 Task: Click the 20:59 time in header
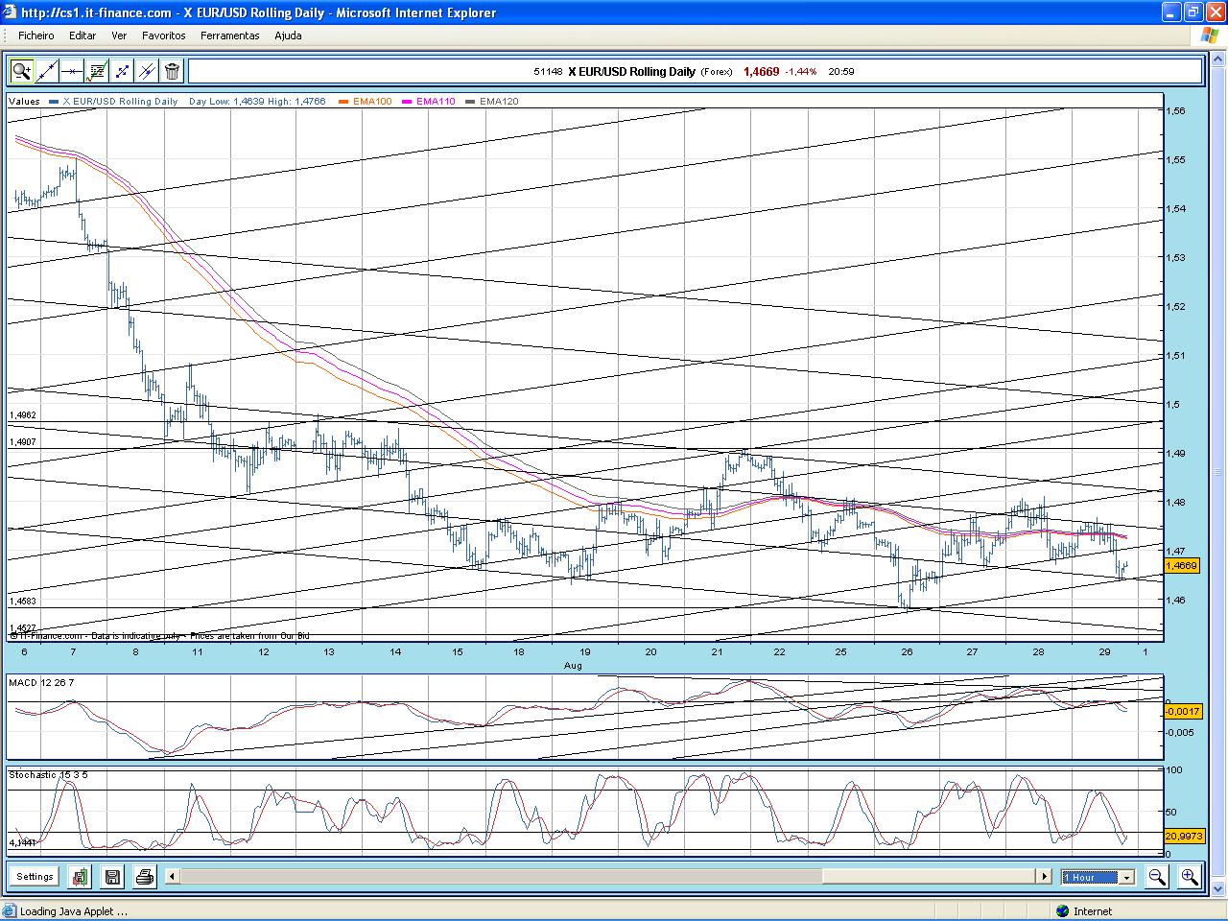pyautogui.click(x=841, y=72)
